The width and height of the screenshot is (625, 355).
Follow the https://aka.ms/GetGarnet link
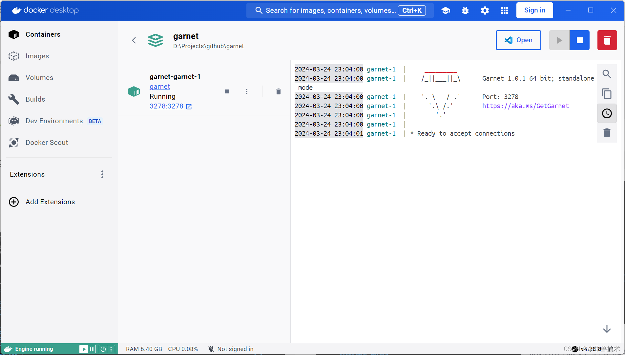(525, 106)
